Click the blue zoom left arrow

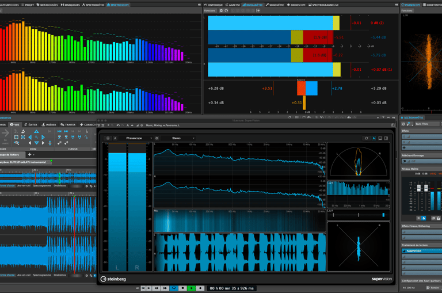click(30, 137)
